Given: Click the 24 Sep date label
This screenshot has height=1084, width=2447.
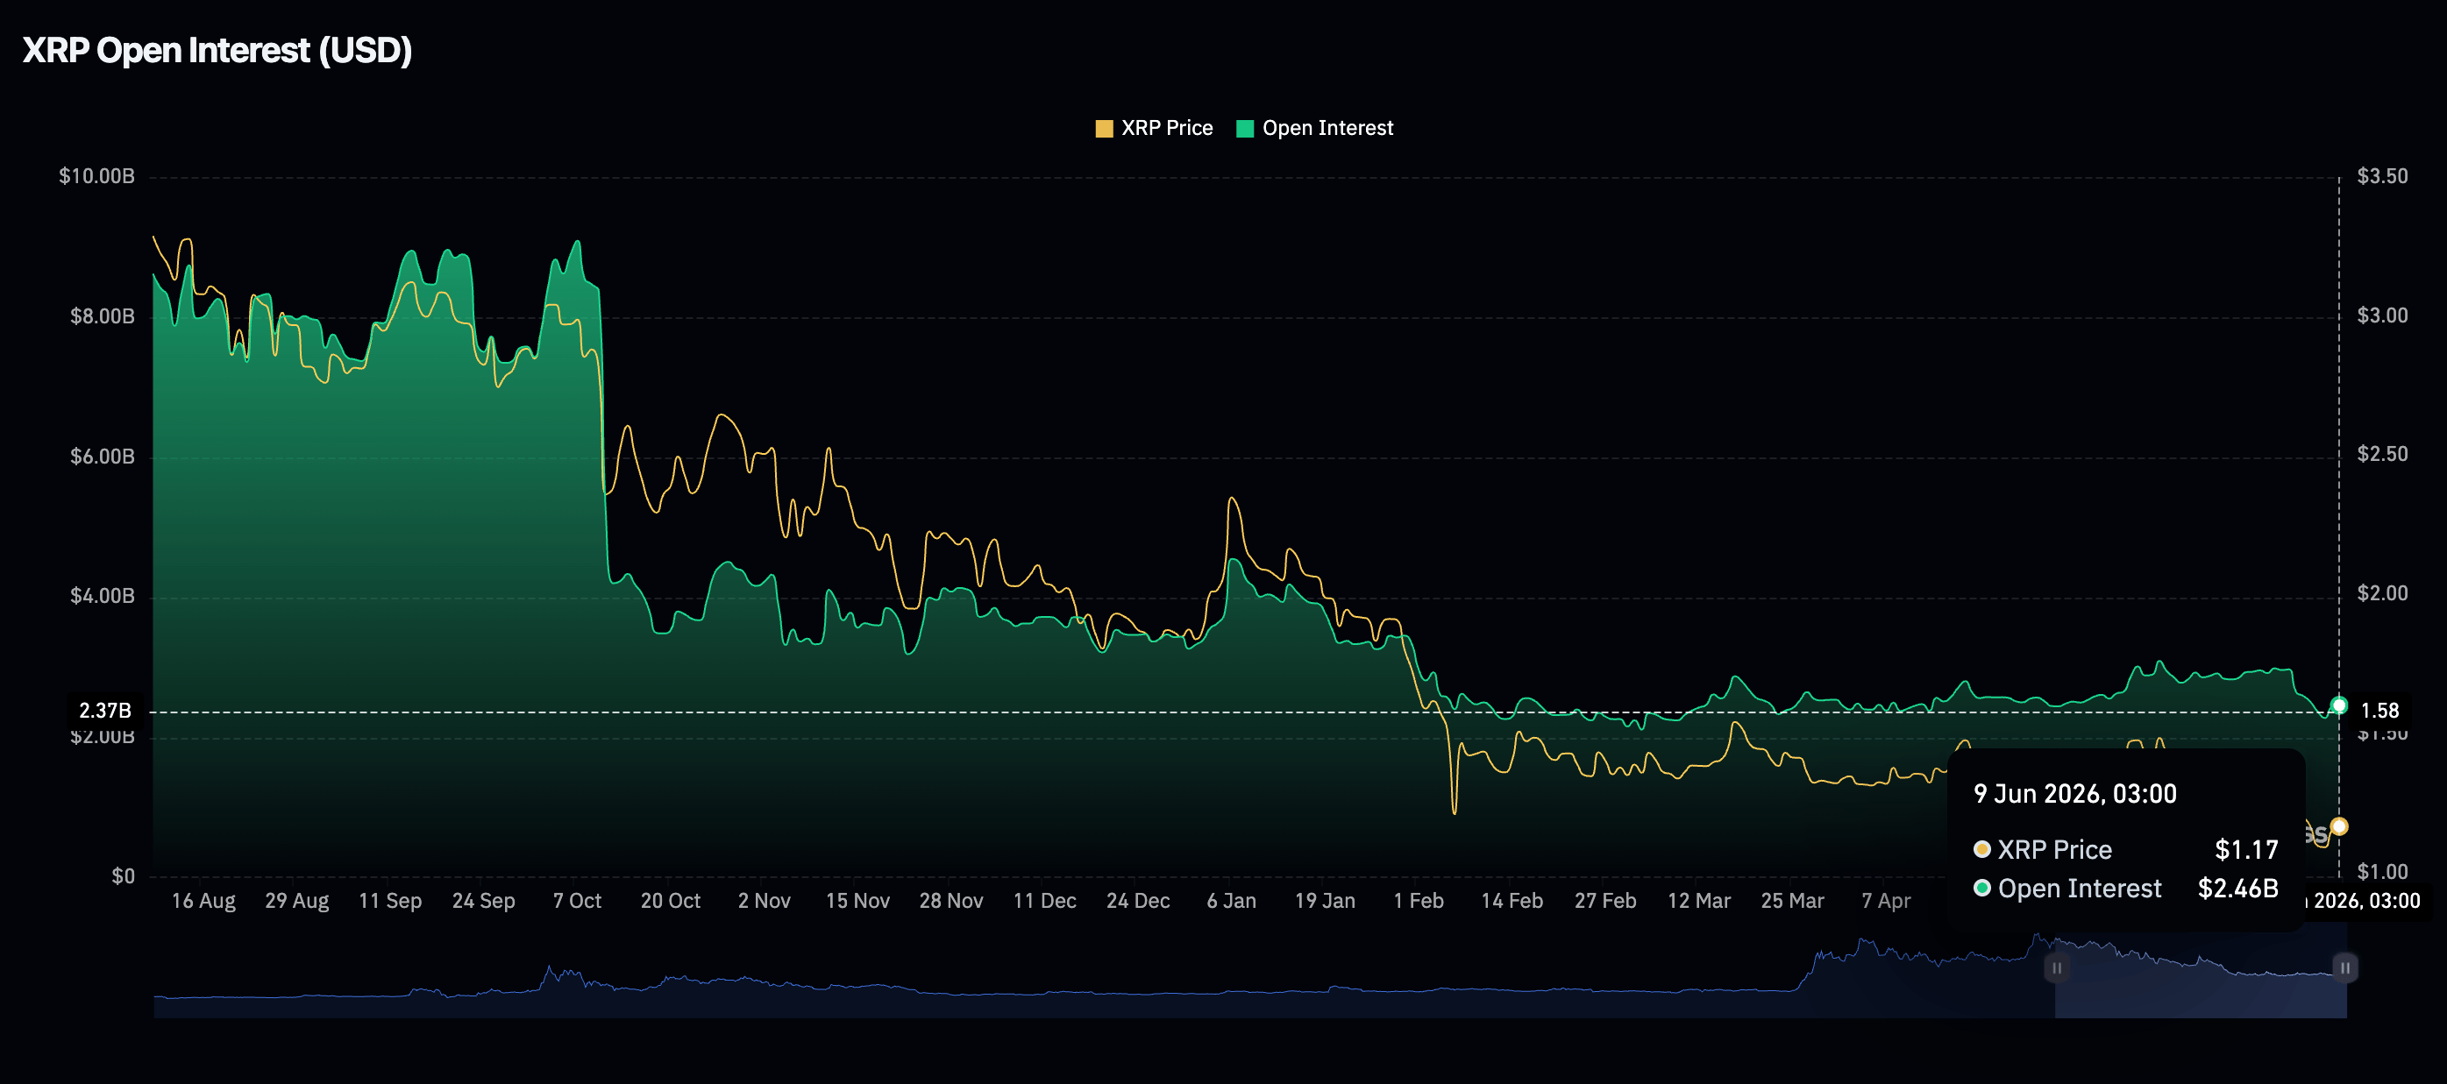Looking at the screenshot, I should (483, 901).
